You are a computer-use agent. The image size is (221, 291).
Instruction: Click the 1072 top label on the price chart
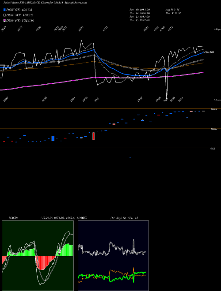171,29
